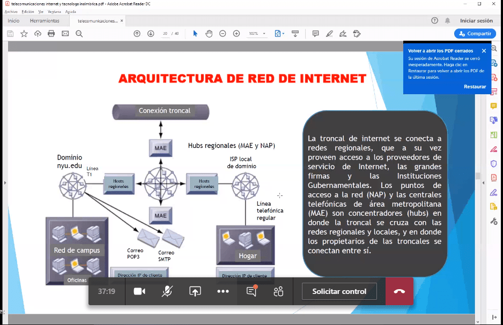Unmute the microphone in the meeting bar
The height and width of the screenshot is (325, 503).
point(167,291)
